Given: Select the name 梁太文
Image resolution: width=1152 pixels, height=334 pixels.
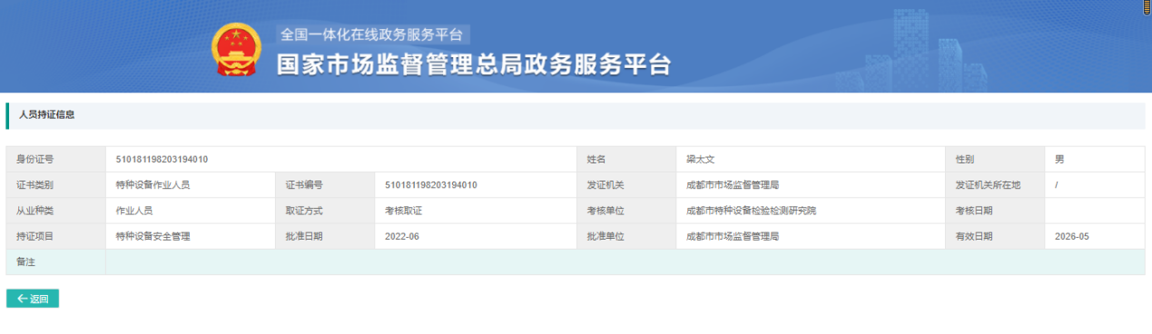Looking at the screenshot, I should [x=701, y=160].
